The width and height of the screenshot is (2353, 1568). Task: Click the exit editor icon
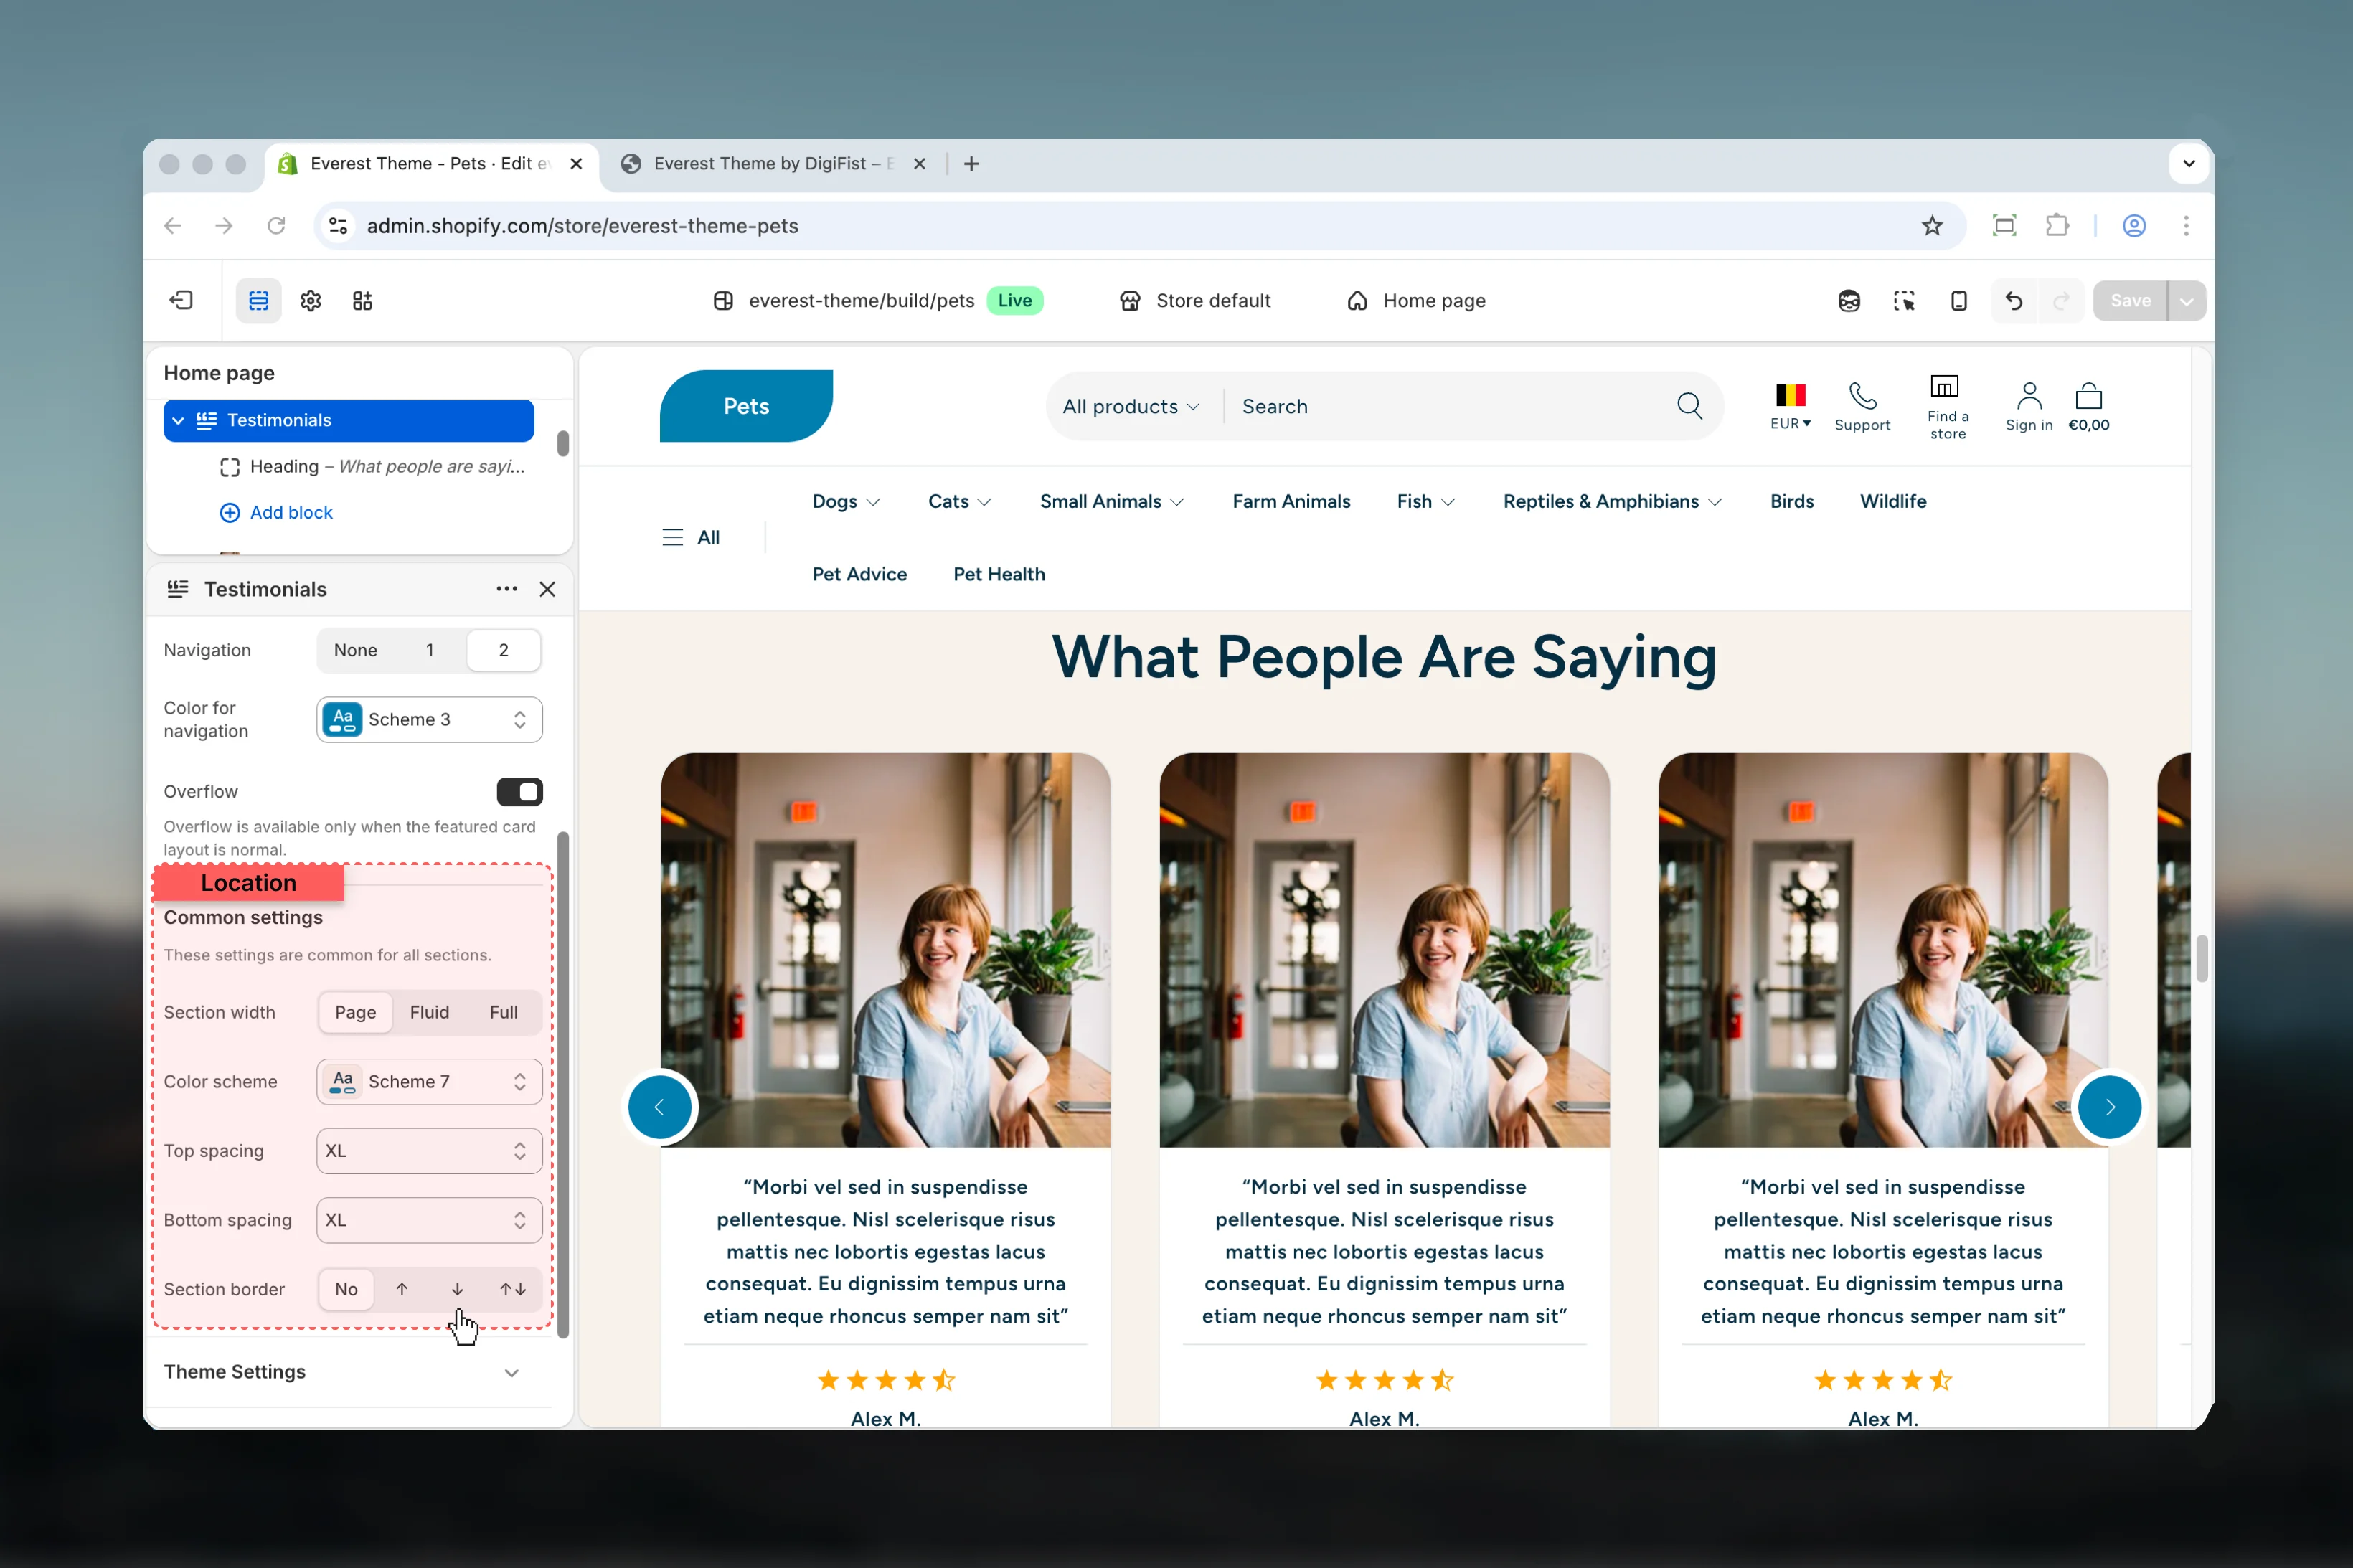coord(181,300)
